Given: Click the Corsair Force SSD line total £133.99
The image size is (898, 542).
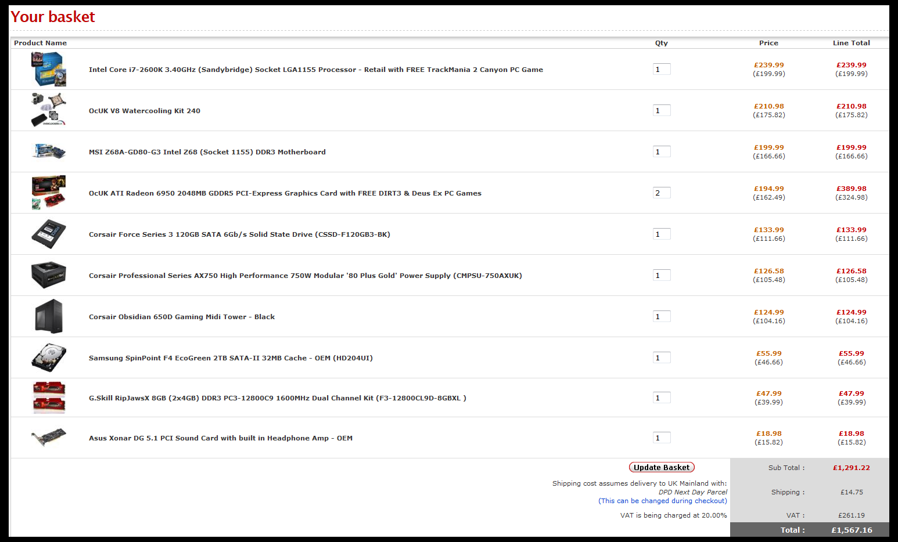Looking at the screenshot, I should coord(852,230).
